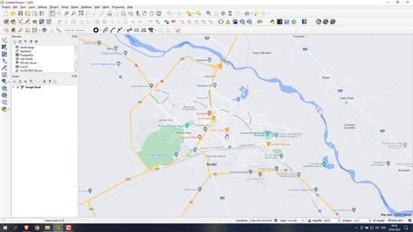The width and height of the screenshot is (413, 232).
Task: Open the Chrome icon in the taskbar
Action: (37, 227)
